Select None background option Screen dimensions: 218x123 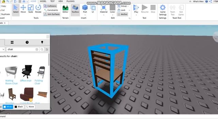[30, 107]
